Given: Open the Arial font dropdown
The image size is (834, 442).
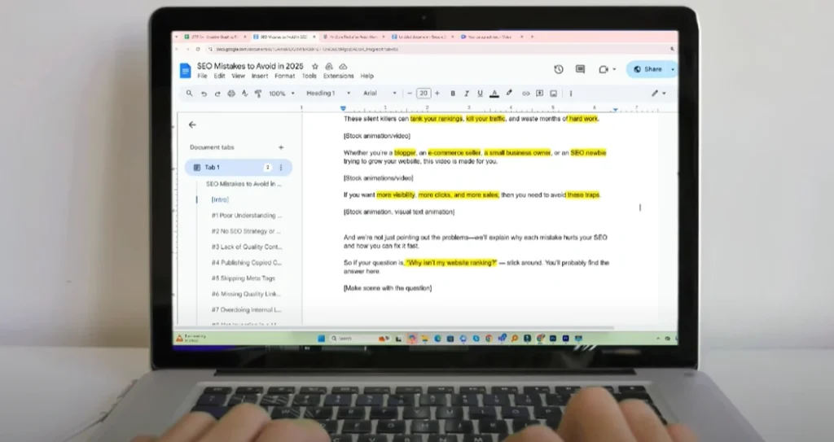Looking at the screenshot, I should [x=380, y=93].
